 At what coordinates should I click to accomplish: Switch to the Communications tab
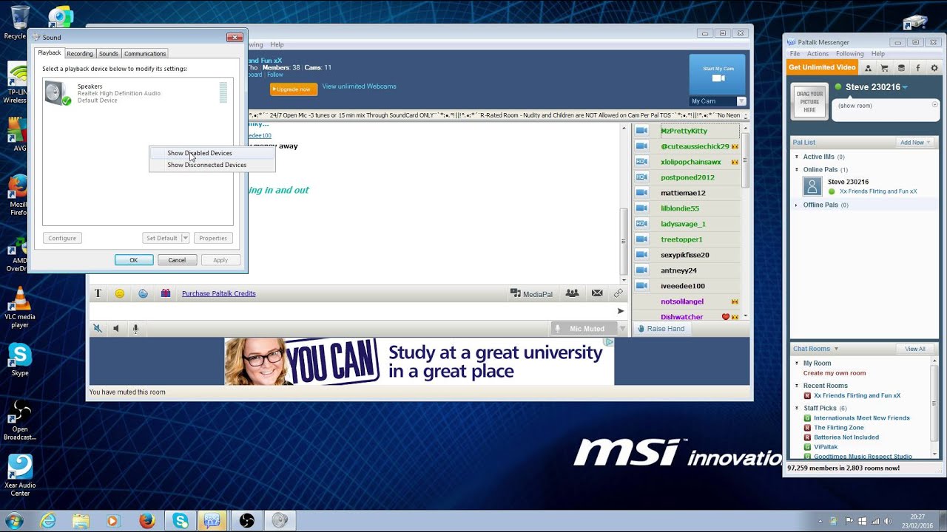(x=145, y=54)
